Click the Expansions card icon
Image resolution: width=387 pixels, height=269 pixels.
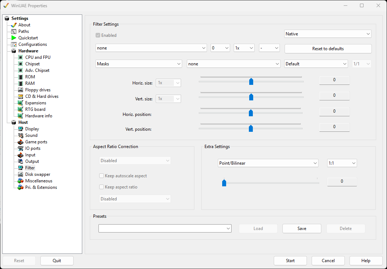[x=21, y=103]
